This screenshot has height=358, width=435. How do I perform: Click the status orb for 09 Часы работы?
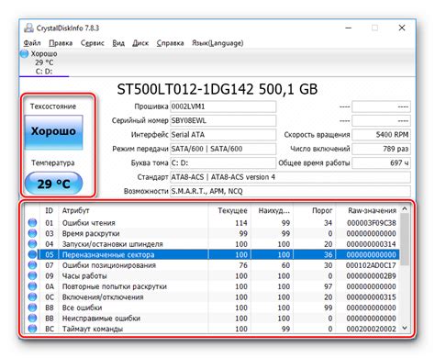32,275
